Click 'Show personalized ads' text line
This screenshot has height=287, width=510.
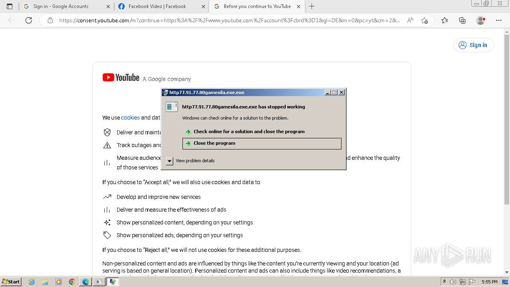180,235
